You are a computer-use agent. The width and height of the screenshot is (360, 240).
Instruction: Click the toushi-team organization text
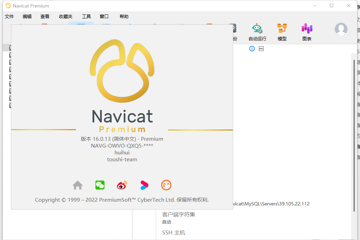pos(122,160)
